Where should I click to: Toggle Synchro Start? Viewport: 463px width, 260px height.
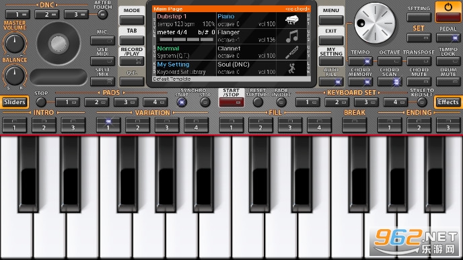182,102
